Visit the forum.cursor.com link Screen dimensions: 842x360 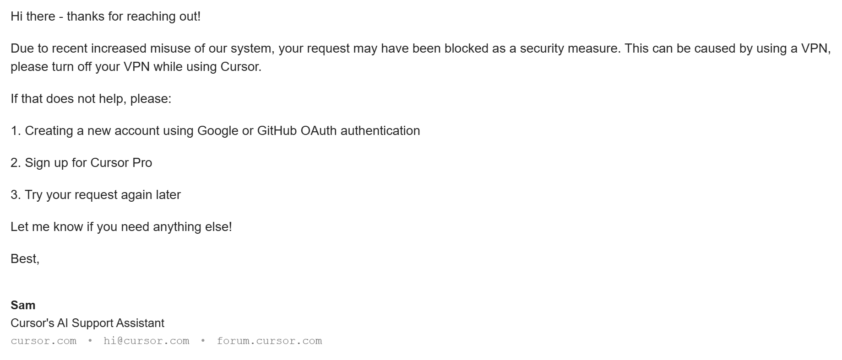[269, 341]
